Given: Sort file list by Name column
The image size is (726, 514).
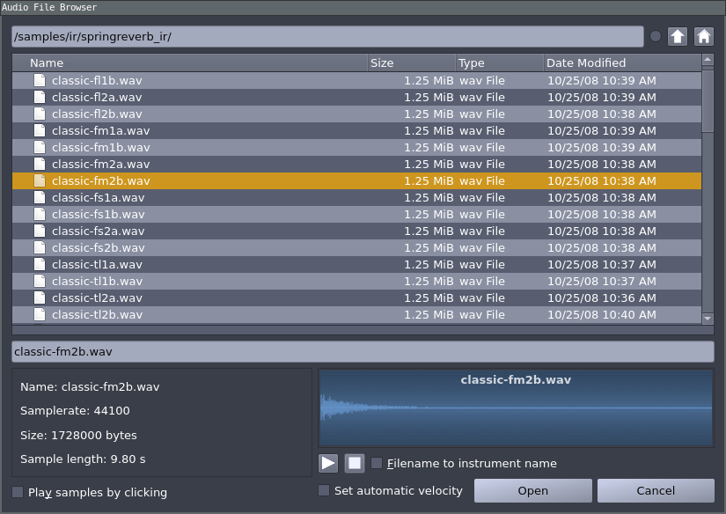Looking at the screenshot, I should coord(189,62).
